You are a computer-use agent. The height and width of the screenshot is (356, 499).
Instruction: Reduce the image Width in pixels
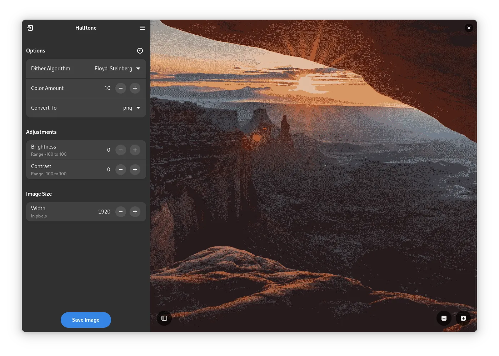[121, 212]
